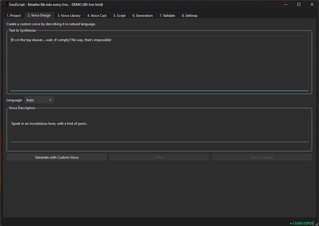Click the 'Create a custom voice' instruction text
319x226 pixels.
51,24
